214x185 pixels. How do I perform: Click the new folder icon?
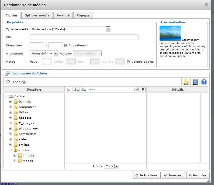[186, 82]
